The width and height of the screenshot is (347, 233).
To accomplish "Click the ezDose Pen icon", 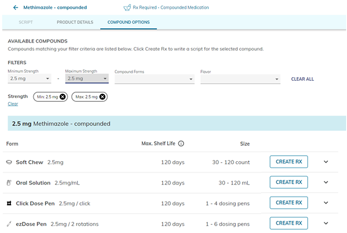I will coord(9,224).
